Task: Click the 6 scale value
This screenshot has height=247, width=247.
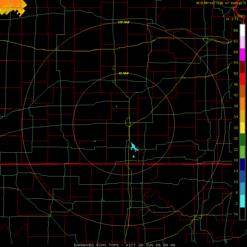Action: point(237,193)
